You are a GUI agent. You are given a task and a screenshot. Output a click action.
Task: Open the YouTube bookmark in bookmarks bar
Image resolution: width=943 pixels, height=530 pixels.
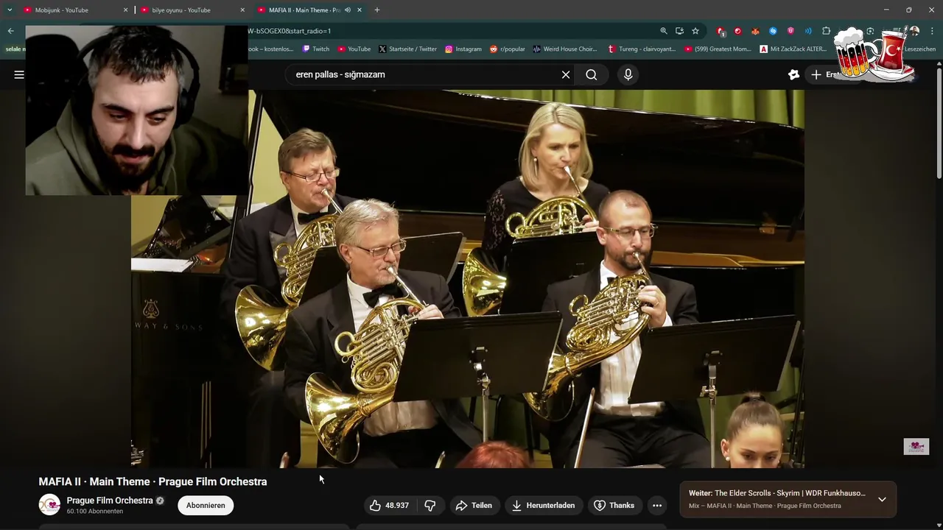[x=354, y=49]
